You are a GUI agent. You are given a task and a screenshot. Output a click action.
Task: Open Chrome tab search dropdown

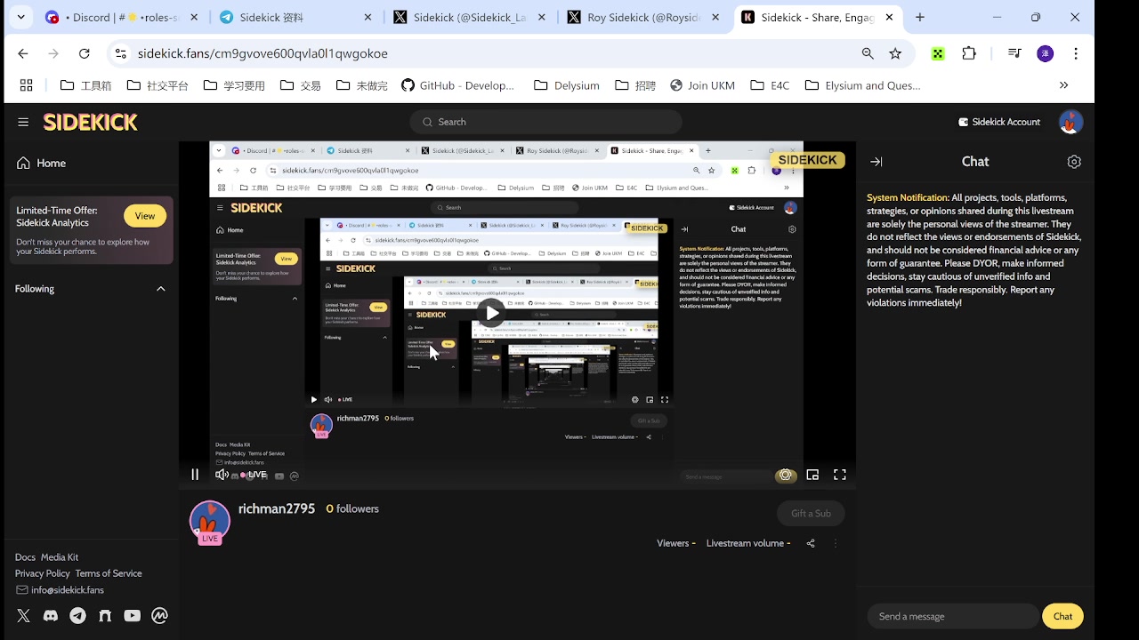20,17
